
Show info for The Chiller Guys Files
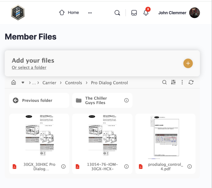(126, 100)
